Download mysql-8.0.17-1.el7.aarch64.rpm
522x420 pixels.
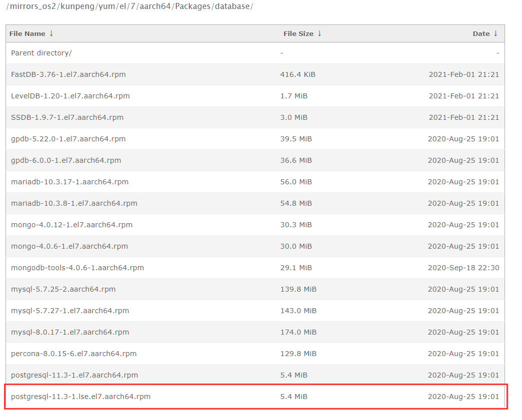pos(70,332)
